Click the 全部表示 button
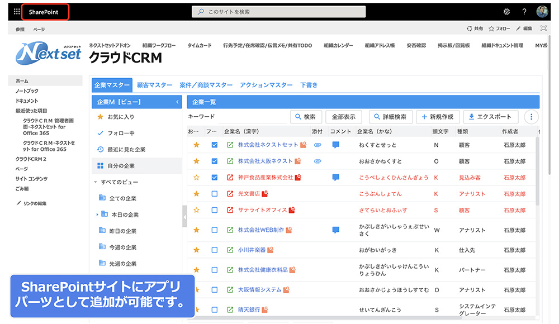The image size is (559, 324). [x=344, y=117]
